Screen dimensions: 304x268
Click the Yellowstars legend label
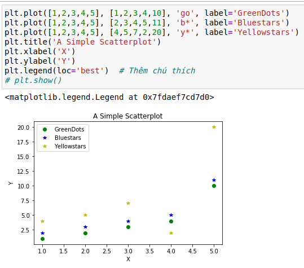70,146
